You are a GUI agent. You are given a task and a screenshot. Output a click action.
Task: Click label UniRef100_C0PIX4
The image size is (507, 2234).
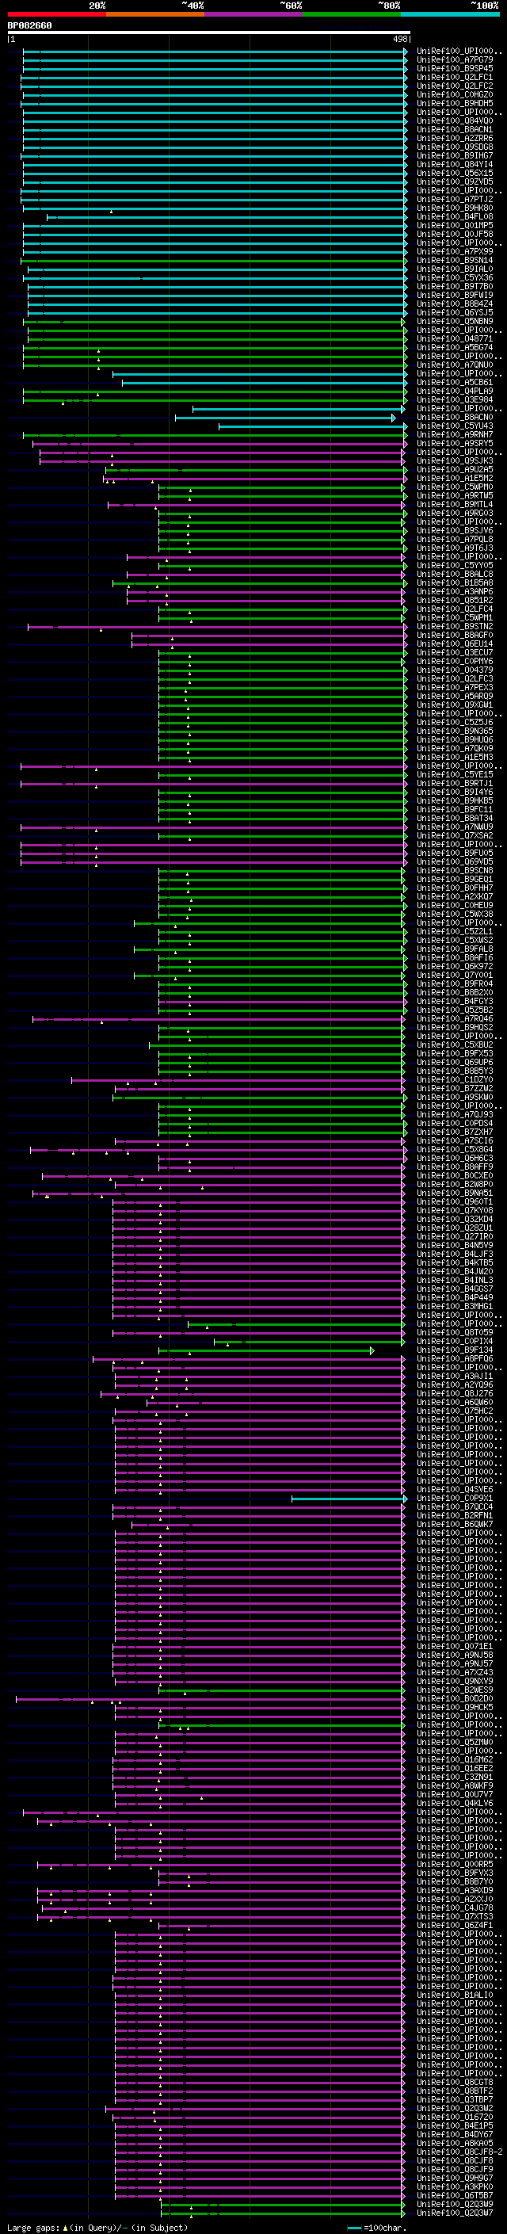[x=455, y=1341]
